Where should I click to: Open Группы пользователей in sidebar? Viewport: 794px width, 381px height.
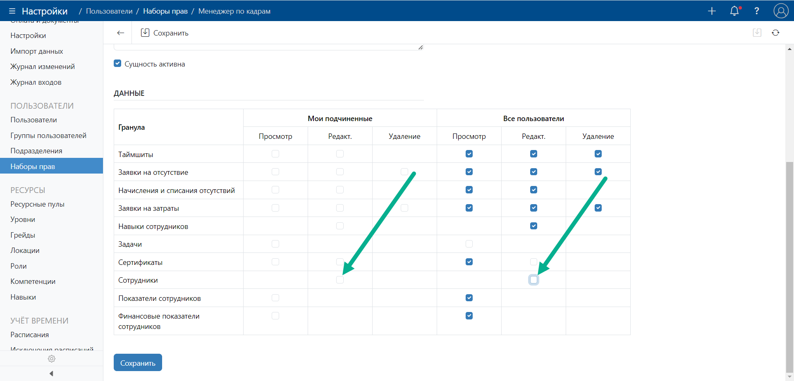point(48,136)
